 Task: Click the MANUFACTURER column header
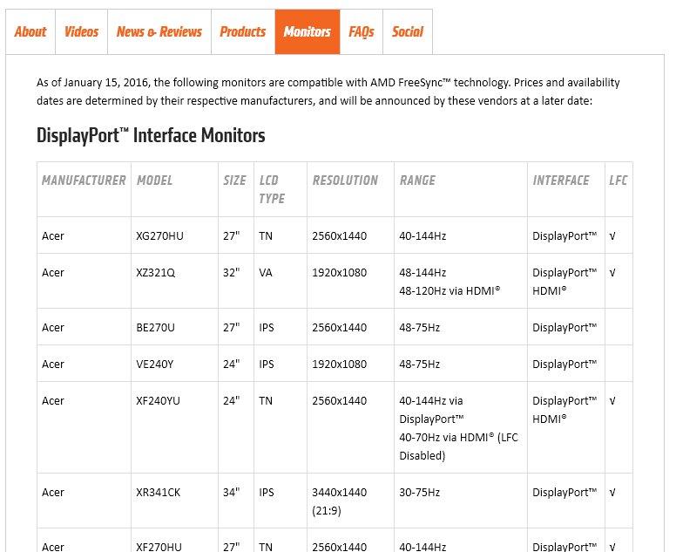click(x=84, y=181)
